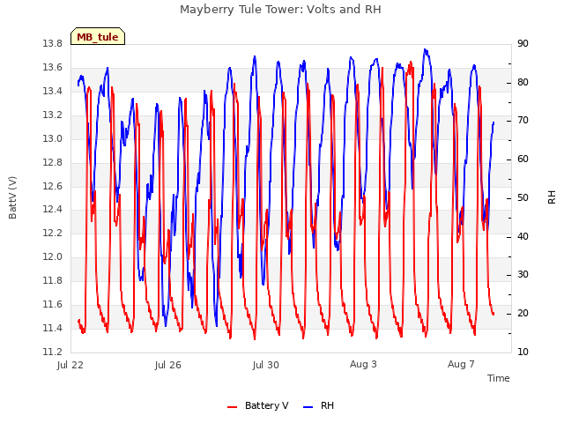Click the 12.2 voltage tick label
This screenshot has height=423, width=564.
point(53,233)
